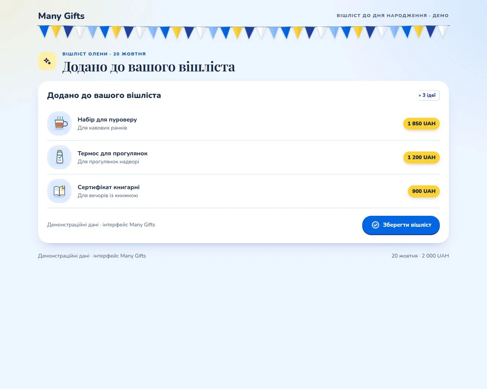Click the demo data note inside the card
The image size is (487, 389).
click(x=101, y=225)
